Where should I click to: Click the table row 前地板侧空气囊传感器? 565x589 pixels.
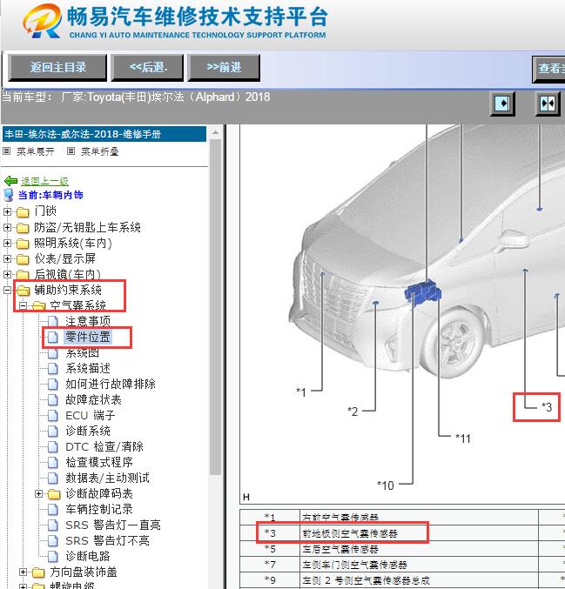402,533
